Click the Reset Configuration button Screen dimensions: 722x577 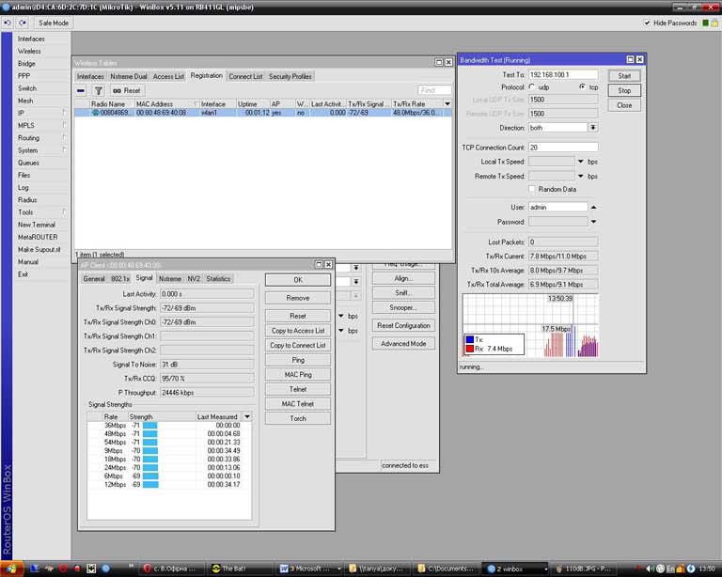403,325
